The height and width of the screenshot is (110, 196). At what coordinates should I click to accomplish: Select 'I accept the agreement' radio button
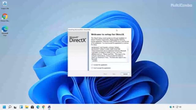92,65
